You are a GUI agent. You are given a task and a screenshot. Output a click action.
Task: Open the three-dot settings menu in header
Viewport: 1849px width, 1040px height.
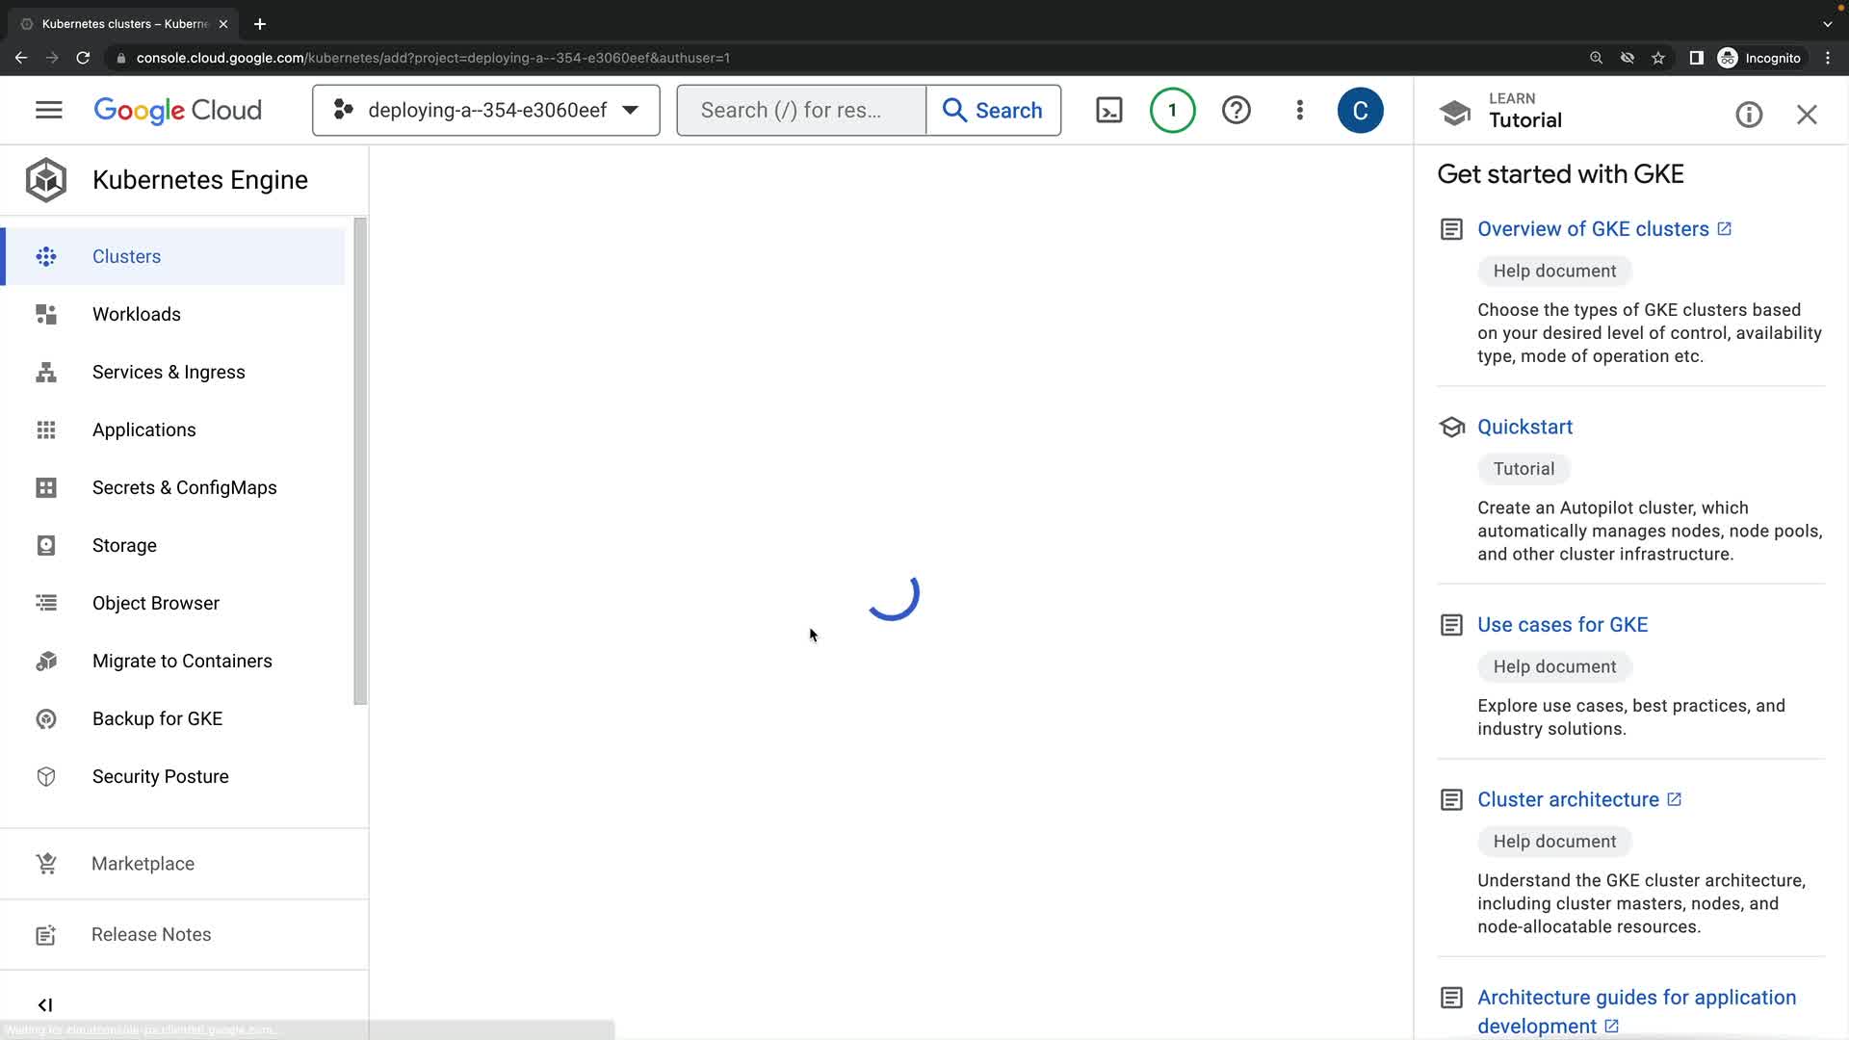[1299, 110]
